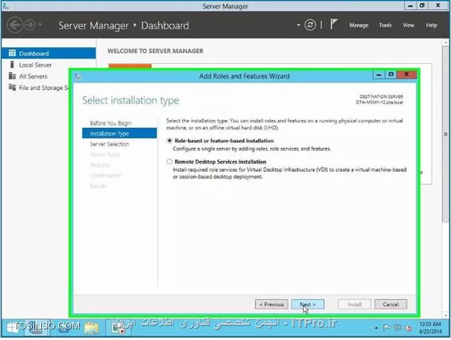The height and width of the screenshot is (340, 451).
Task: Click the refresh icon in Server Manager header
Action: tap(310, 25)
